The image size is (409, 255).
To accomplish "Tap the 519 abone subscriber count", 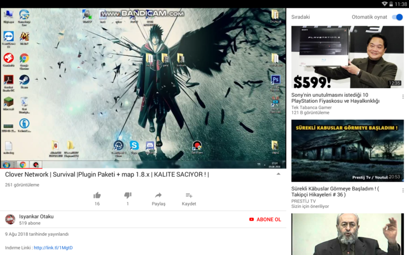I will tap(30, 223).
